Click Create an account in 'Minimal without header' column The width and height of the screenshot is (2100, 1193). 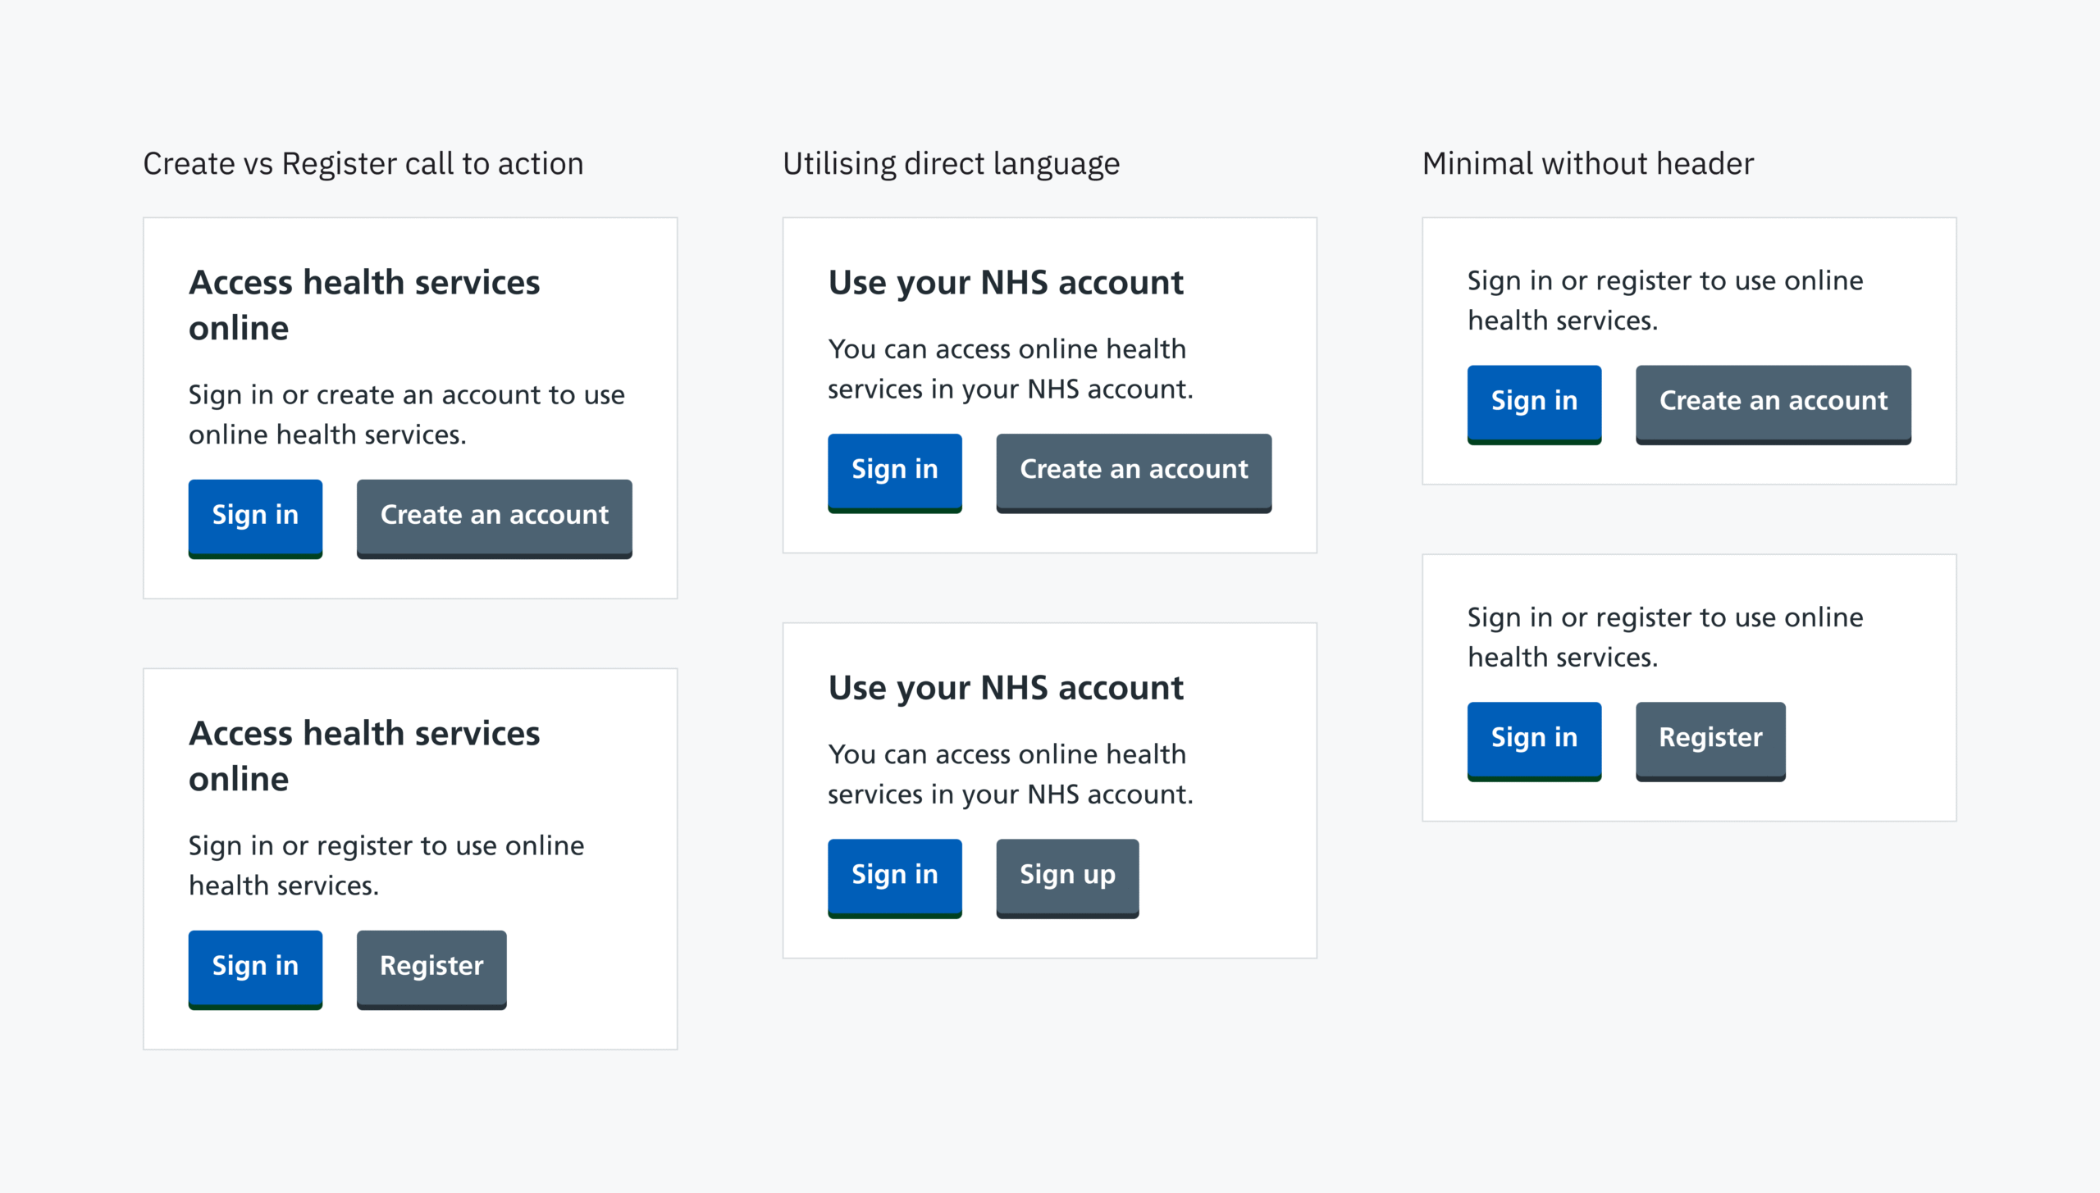pyautogui.click(x=1773, y=402)
